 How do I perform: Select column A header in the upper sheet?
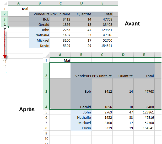pyautogui.click(x=18, y=3)
